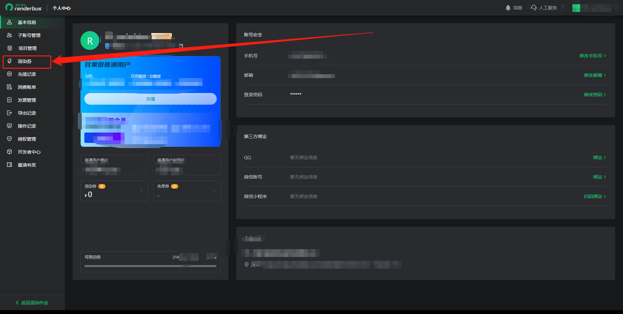Click the 渲染券 count badge
623x314 pixels.
pyautogui.click(x=102, y=186)
